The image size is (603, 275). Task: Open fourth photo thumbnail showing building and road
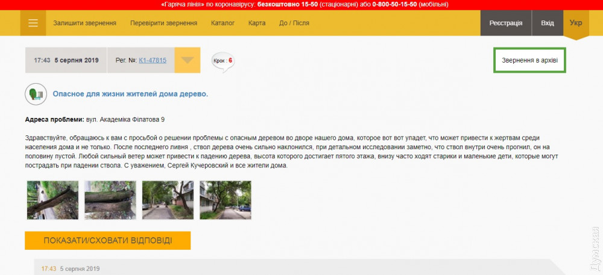225,200
